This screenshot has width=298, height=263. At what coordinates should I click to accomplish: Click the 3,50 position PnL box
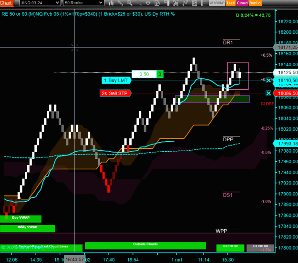click(x=144, y=74)
